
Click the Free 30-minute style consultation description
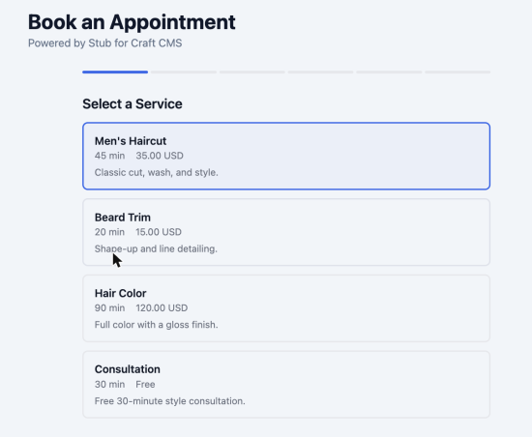(170, 401)
